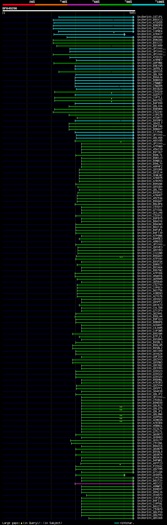Click the orange color bar in identity legend

point(51,4)
